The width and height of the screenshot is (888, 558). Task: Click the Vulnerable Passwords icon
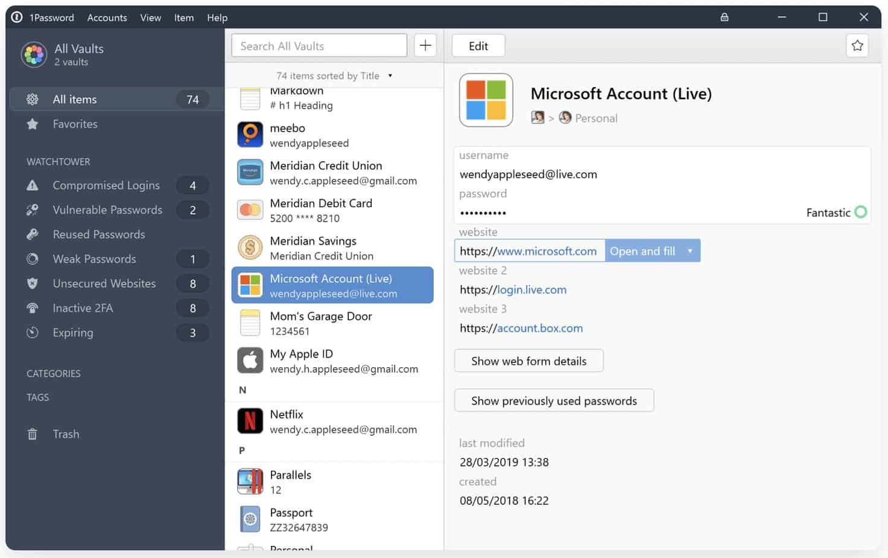tap(33, 210)
